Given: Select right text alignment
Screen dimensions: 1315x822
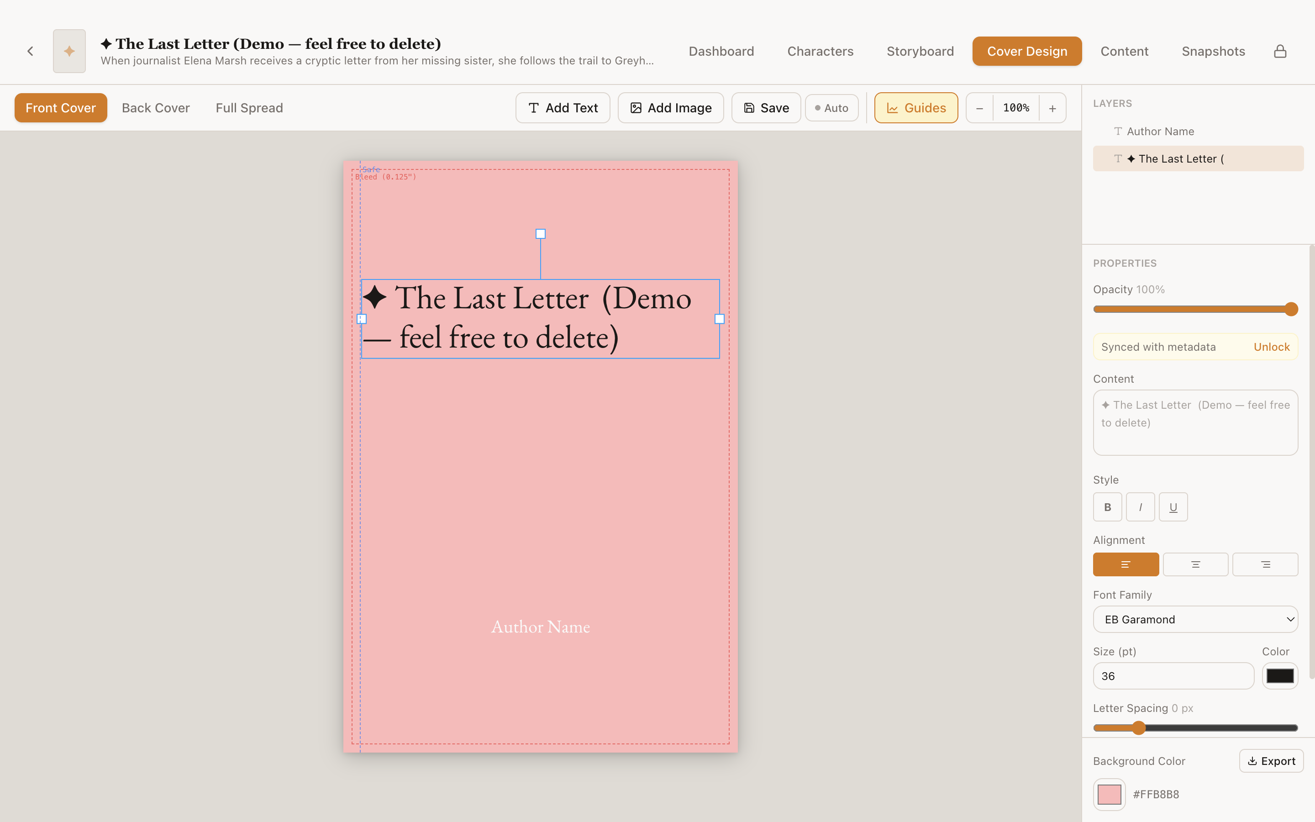Looking at the screenshot, I should click(x=1265, y=564).
